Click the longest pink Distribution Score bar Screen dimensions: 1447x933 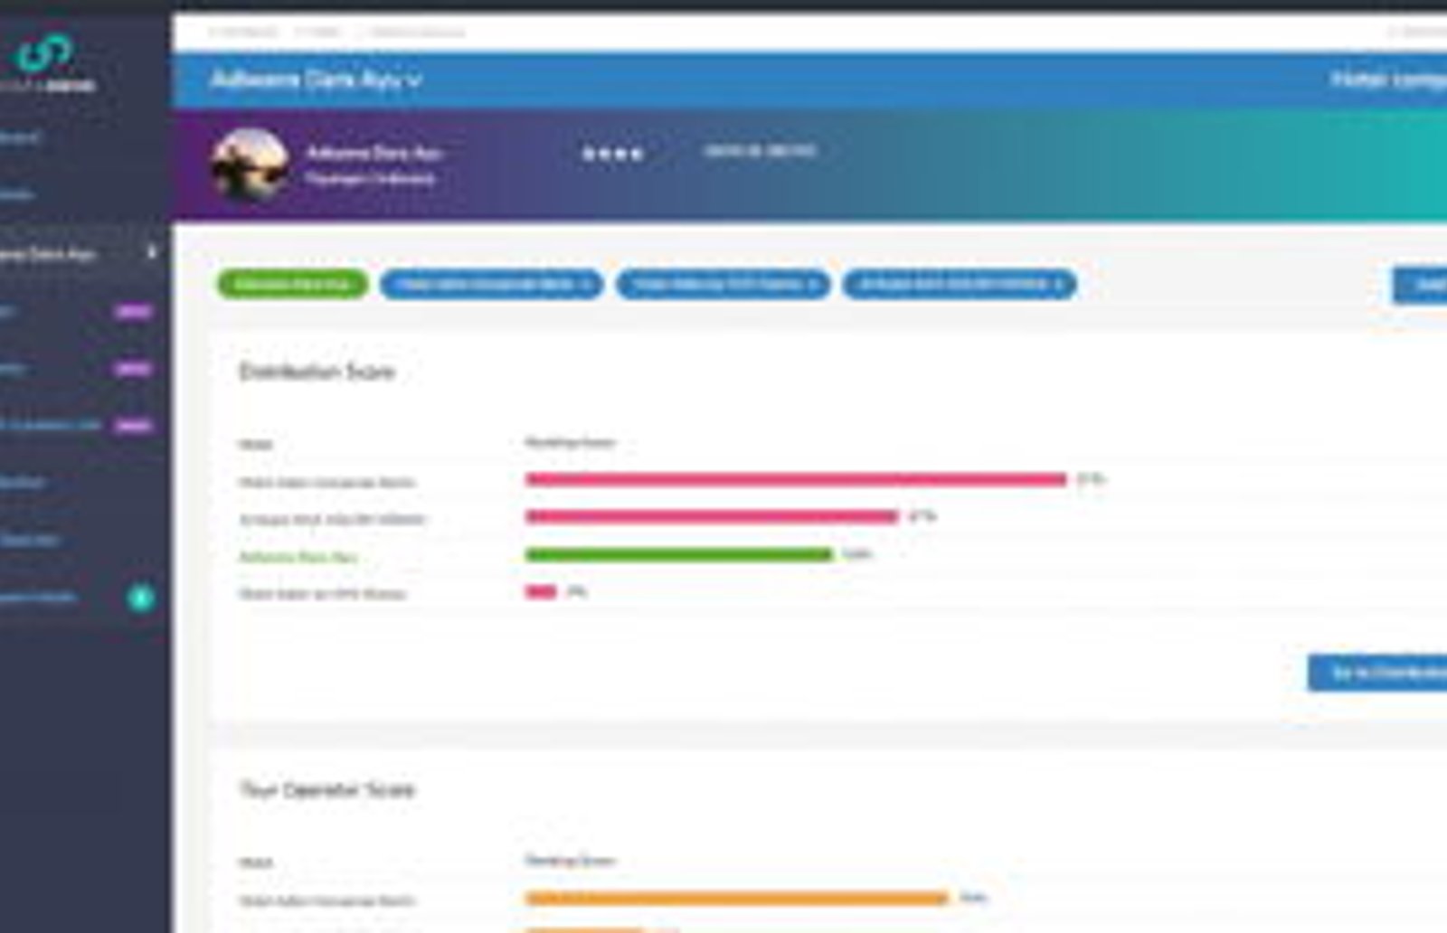796,479
